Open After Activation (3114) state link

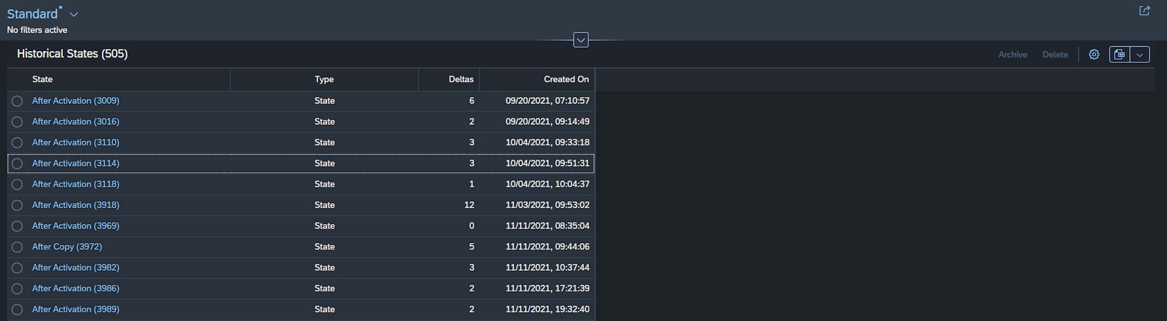[x=76, y=163]
